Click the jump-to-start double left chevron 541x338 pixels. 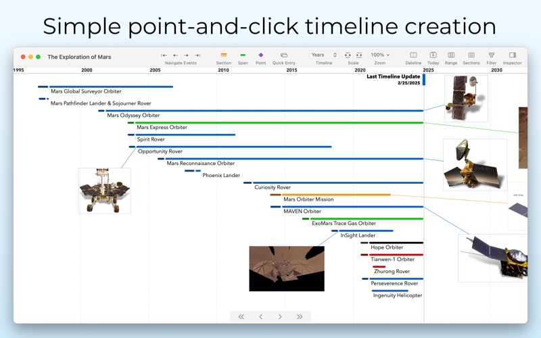click(241, 316)
